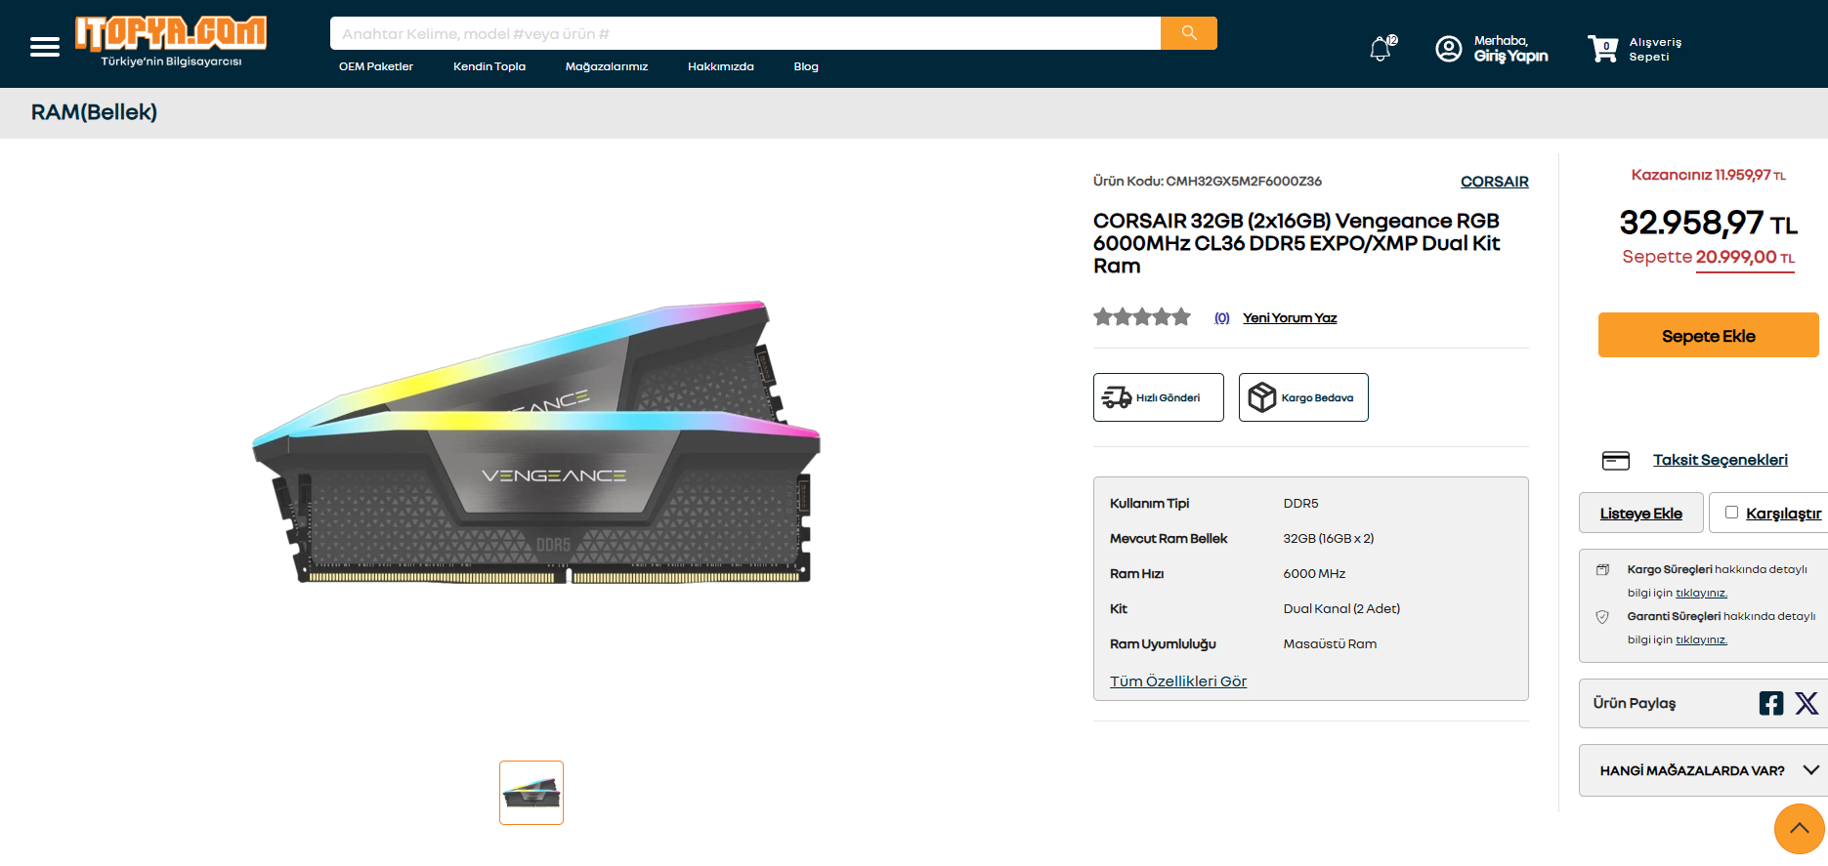
Task: Click the credit card installment icon
Action: pos(1616,461)
